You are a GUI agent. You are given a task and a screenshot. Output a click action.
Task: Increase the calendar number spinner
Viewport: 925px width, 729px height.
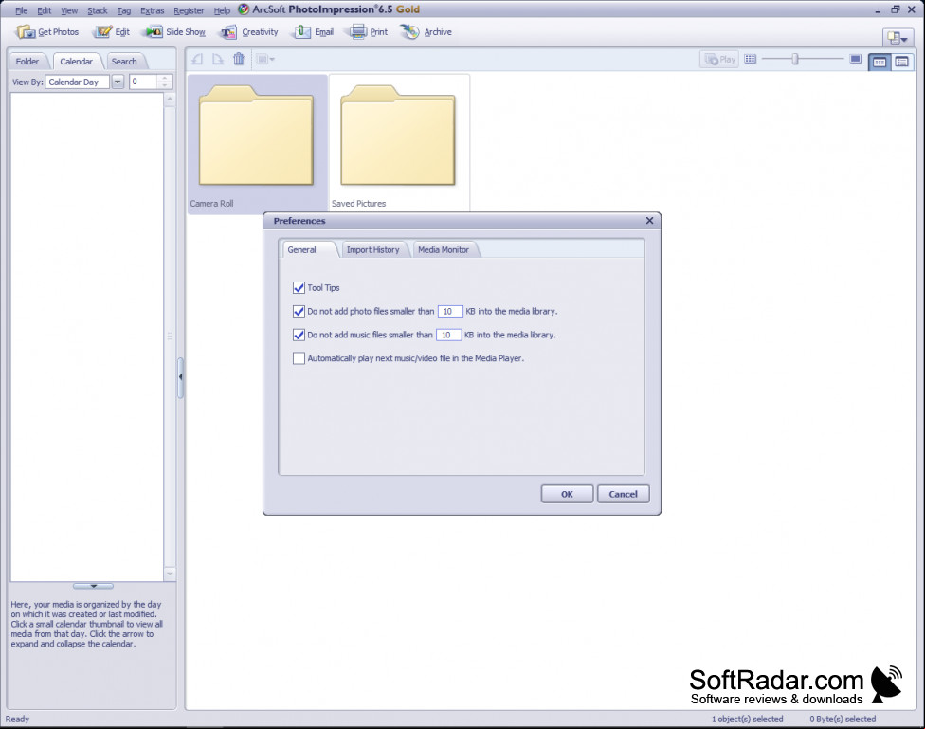[x=165, y=78]
